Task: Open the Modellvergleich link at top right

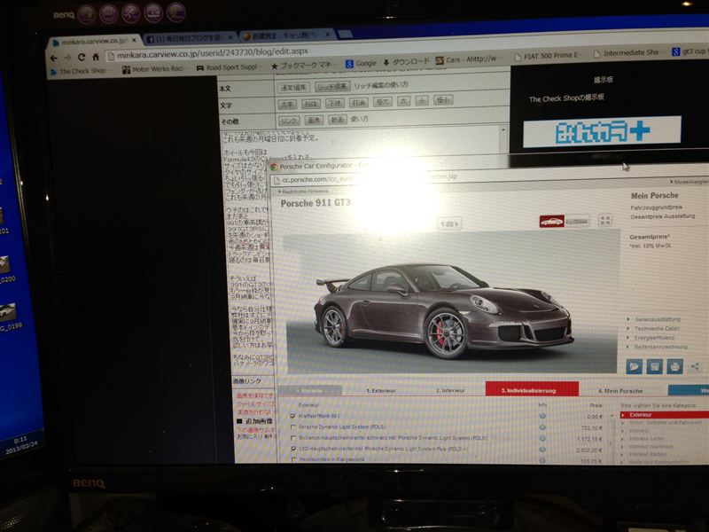Action: 690,182
